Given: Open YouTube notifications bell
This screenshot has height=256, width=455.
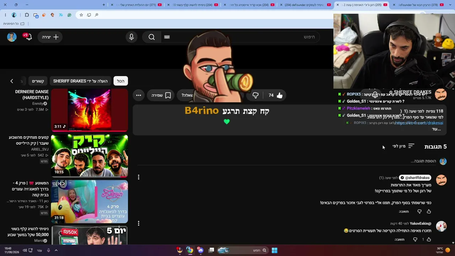Looking at the screenshot, I should pyautogui.click(x=29, y=37).
